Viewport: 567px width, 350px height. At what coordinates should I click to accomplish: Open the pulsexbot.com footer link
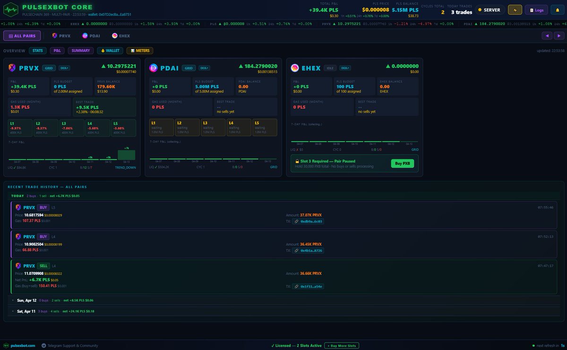(x=19, y=346)
